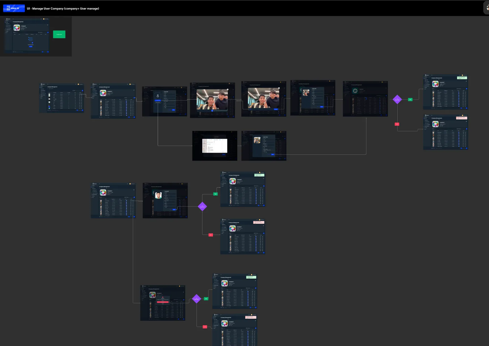The width and height of the screenshot is (489, 346).
Task: Open Create Staff frame showing uploaded photo thumbnail
Action: (x=313, y=98)
